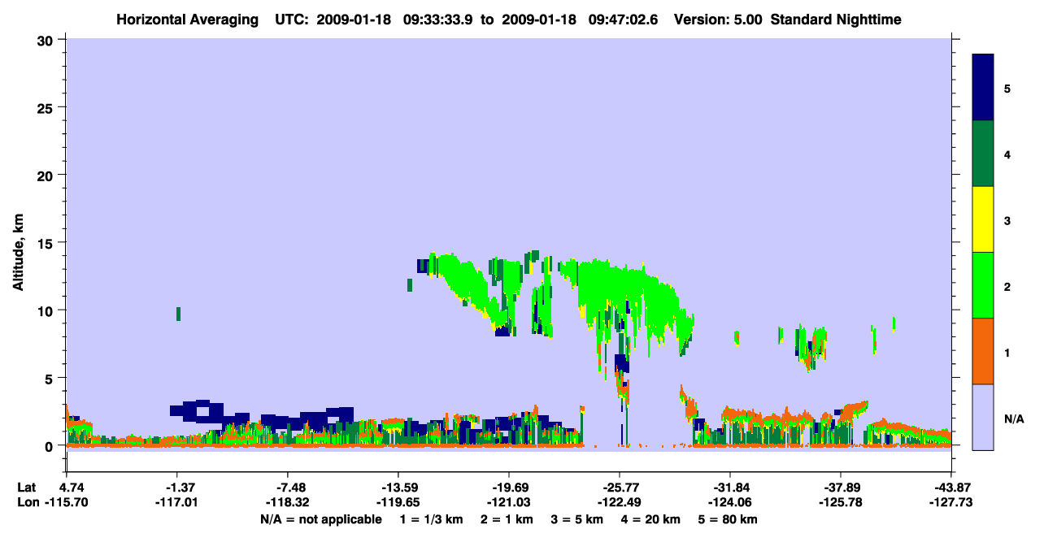The width and height of the screenshot is (1057, 542).
Task: Click the altitude tick label 15
Action: 47,243
